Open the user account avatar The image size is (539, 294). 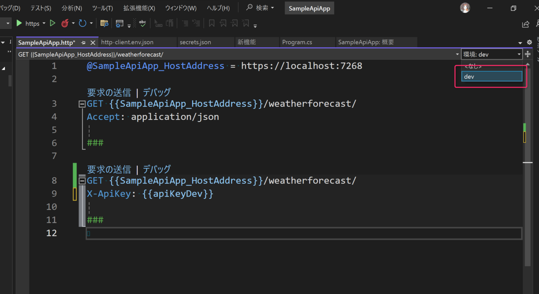pos(465,8)
